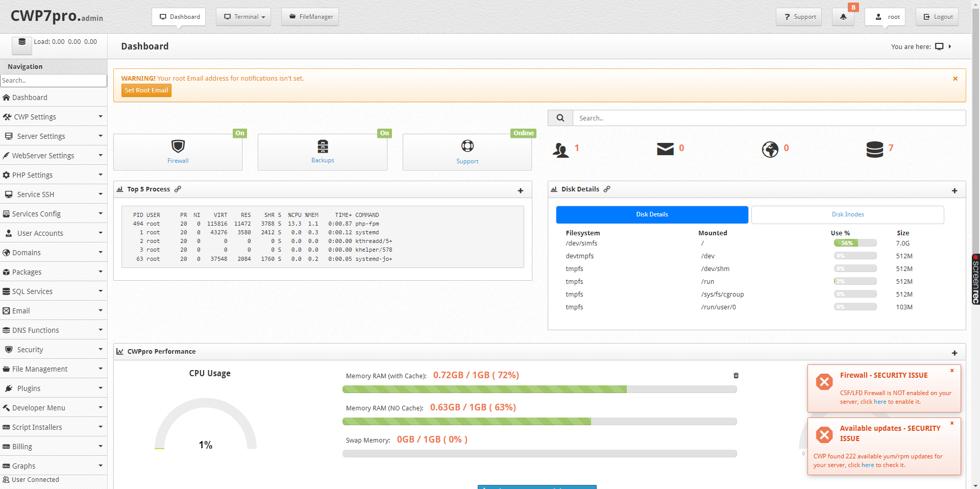Open the Terminal dropdown
The height and width of the screenshot is (489, 980).
243,17
